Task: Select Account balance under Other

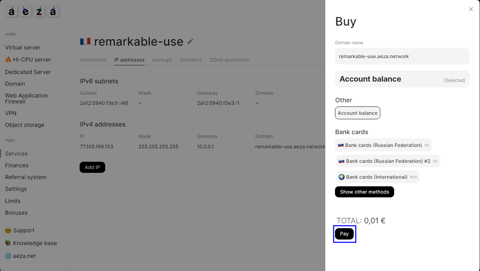Action: tap(357, 113)
